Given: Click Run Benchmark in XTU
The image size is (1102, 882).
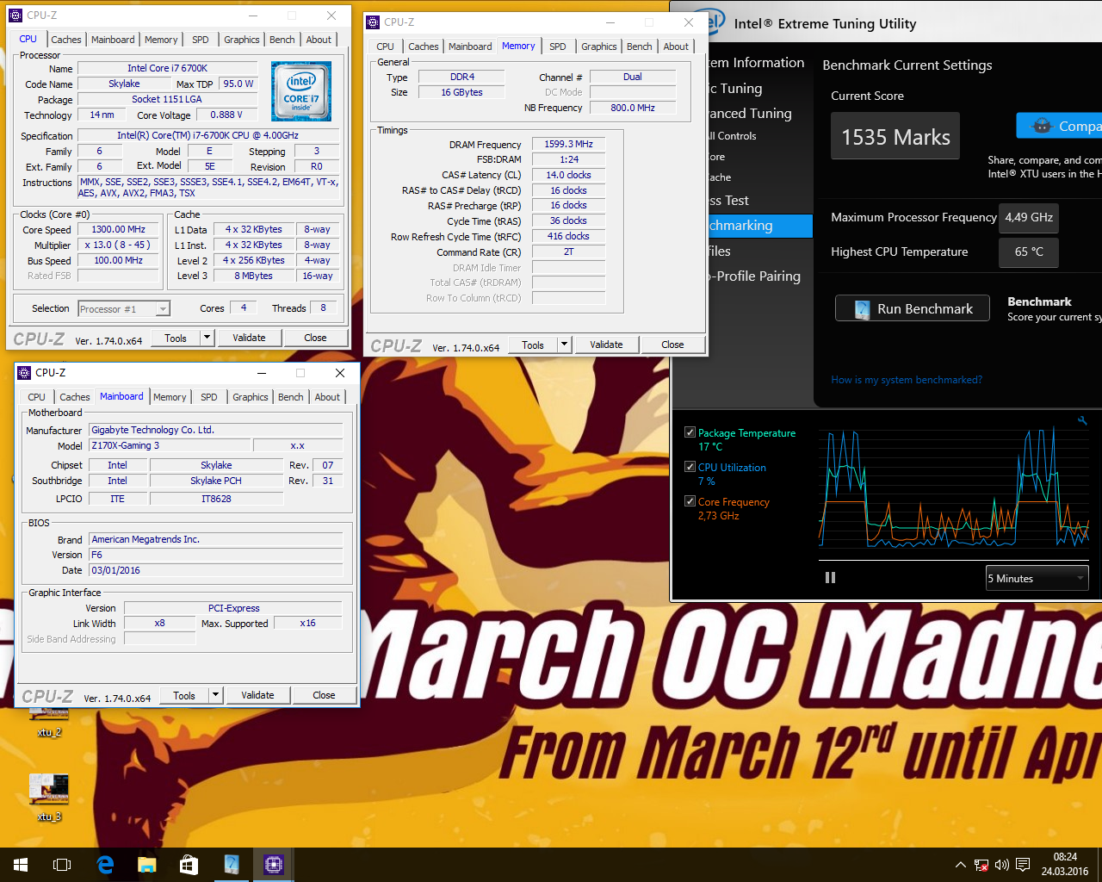Looking at the screenshot, I should click(913, 308).
